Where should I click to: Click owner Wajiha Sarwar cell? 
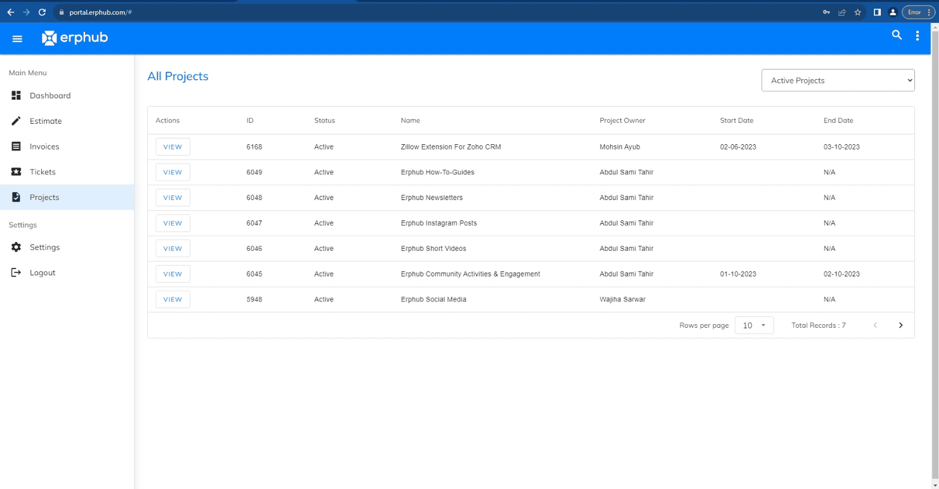pyautogui.click(x=622, y=300)
